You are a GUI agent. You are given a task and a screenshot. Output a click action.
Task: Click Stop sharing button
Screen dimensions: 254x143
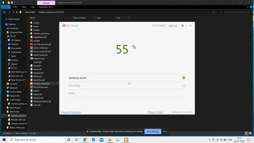(152, 131)
